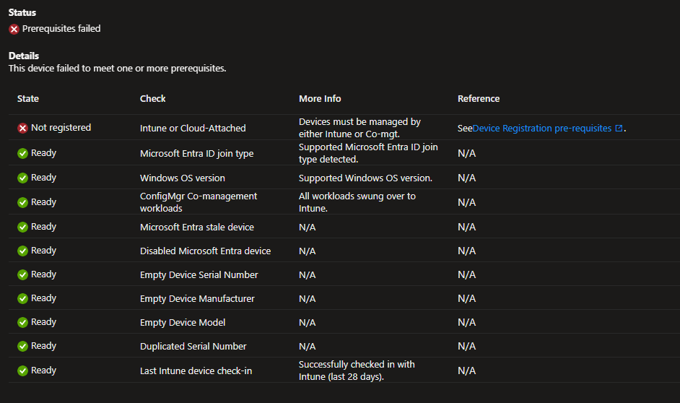Select Empty Device Model check cell
The width and height of the screenshot is (680, 403).
tap(183, 322)
